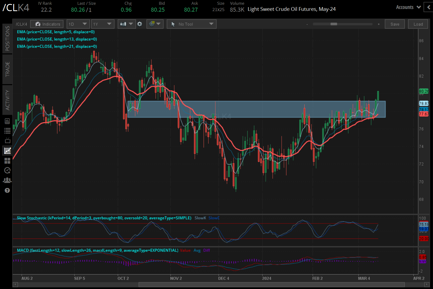Click the plus zoom-in button

(x=379, y=24)
